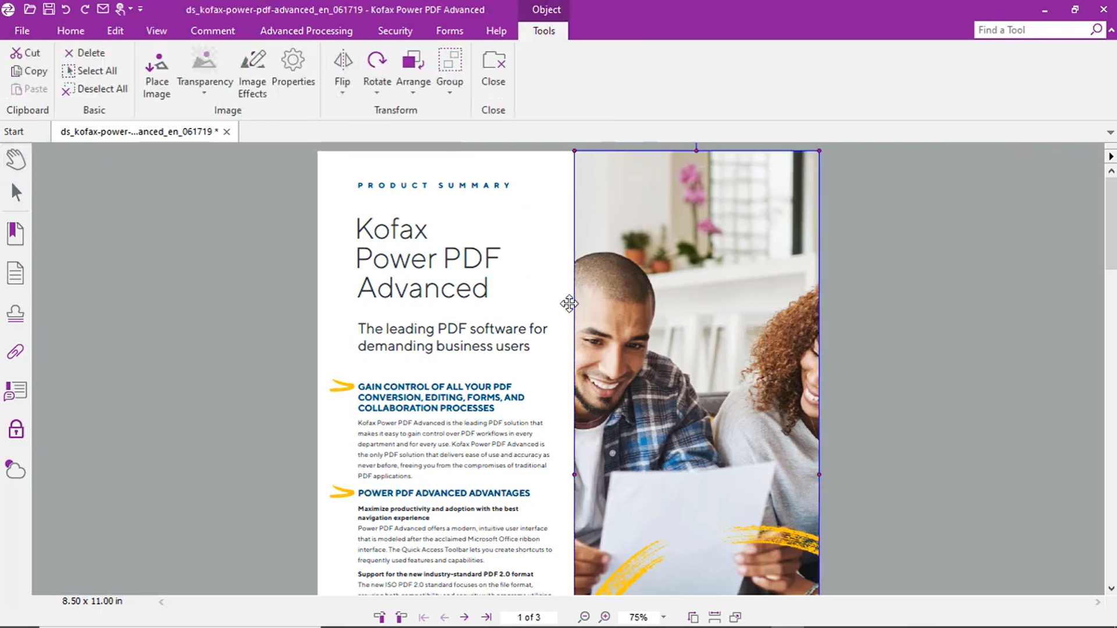This screenshot has height=628, width=1117.
Task: Zoom in with the plus magnifier
Action: [x=605, y=617]
